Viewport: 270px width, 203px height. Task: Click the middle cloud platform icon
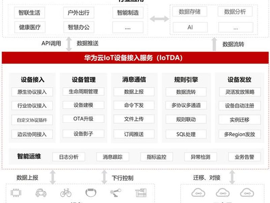[222, 193]
